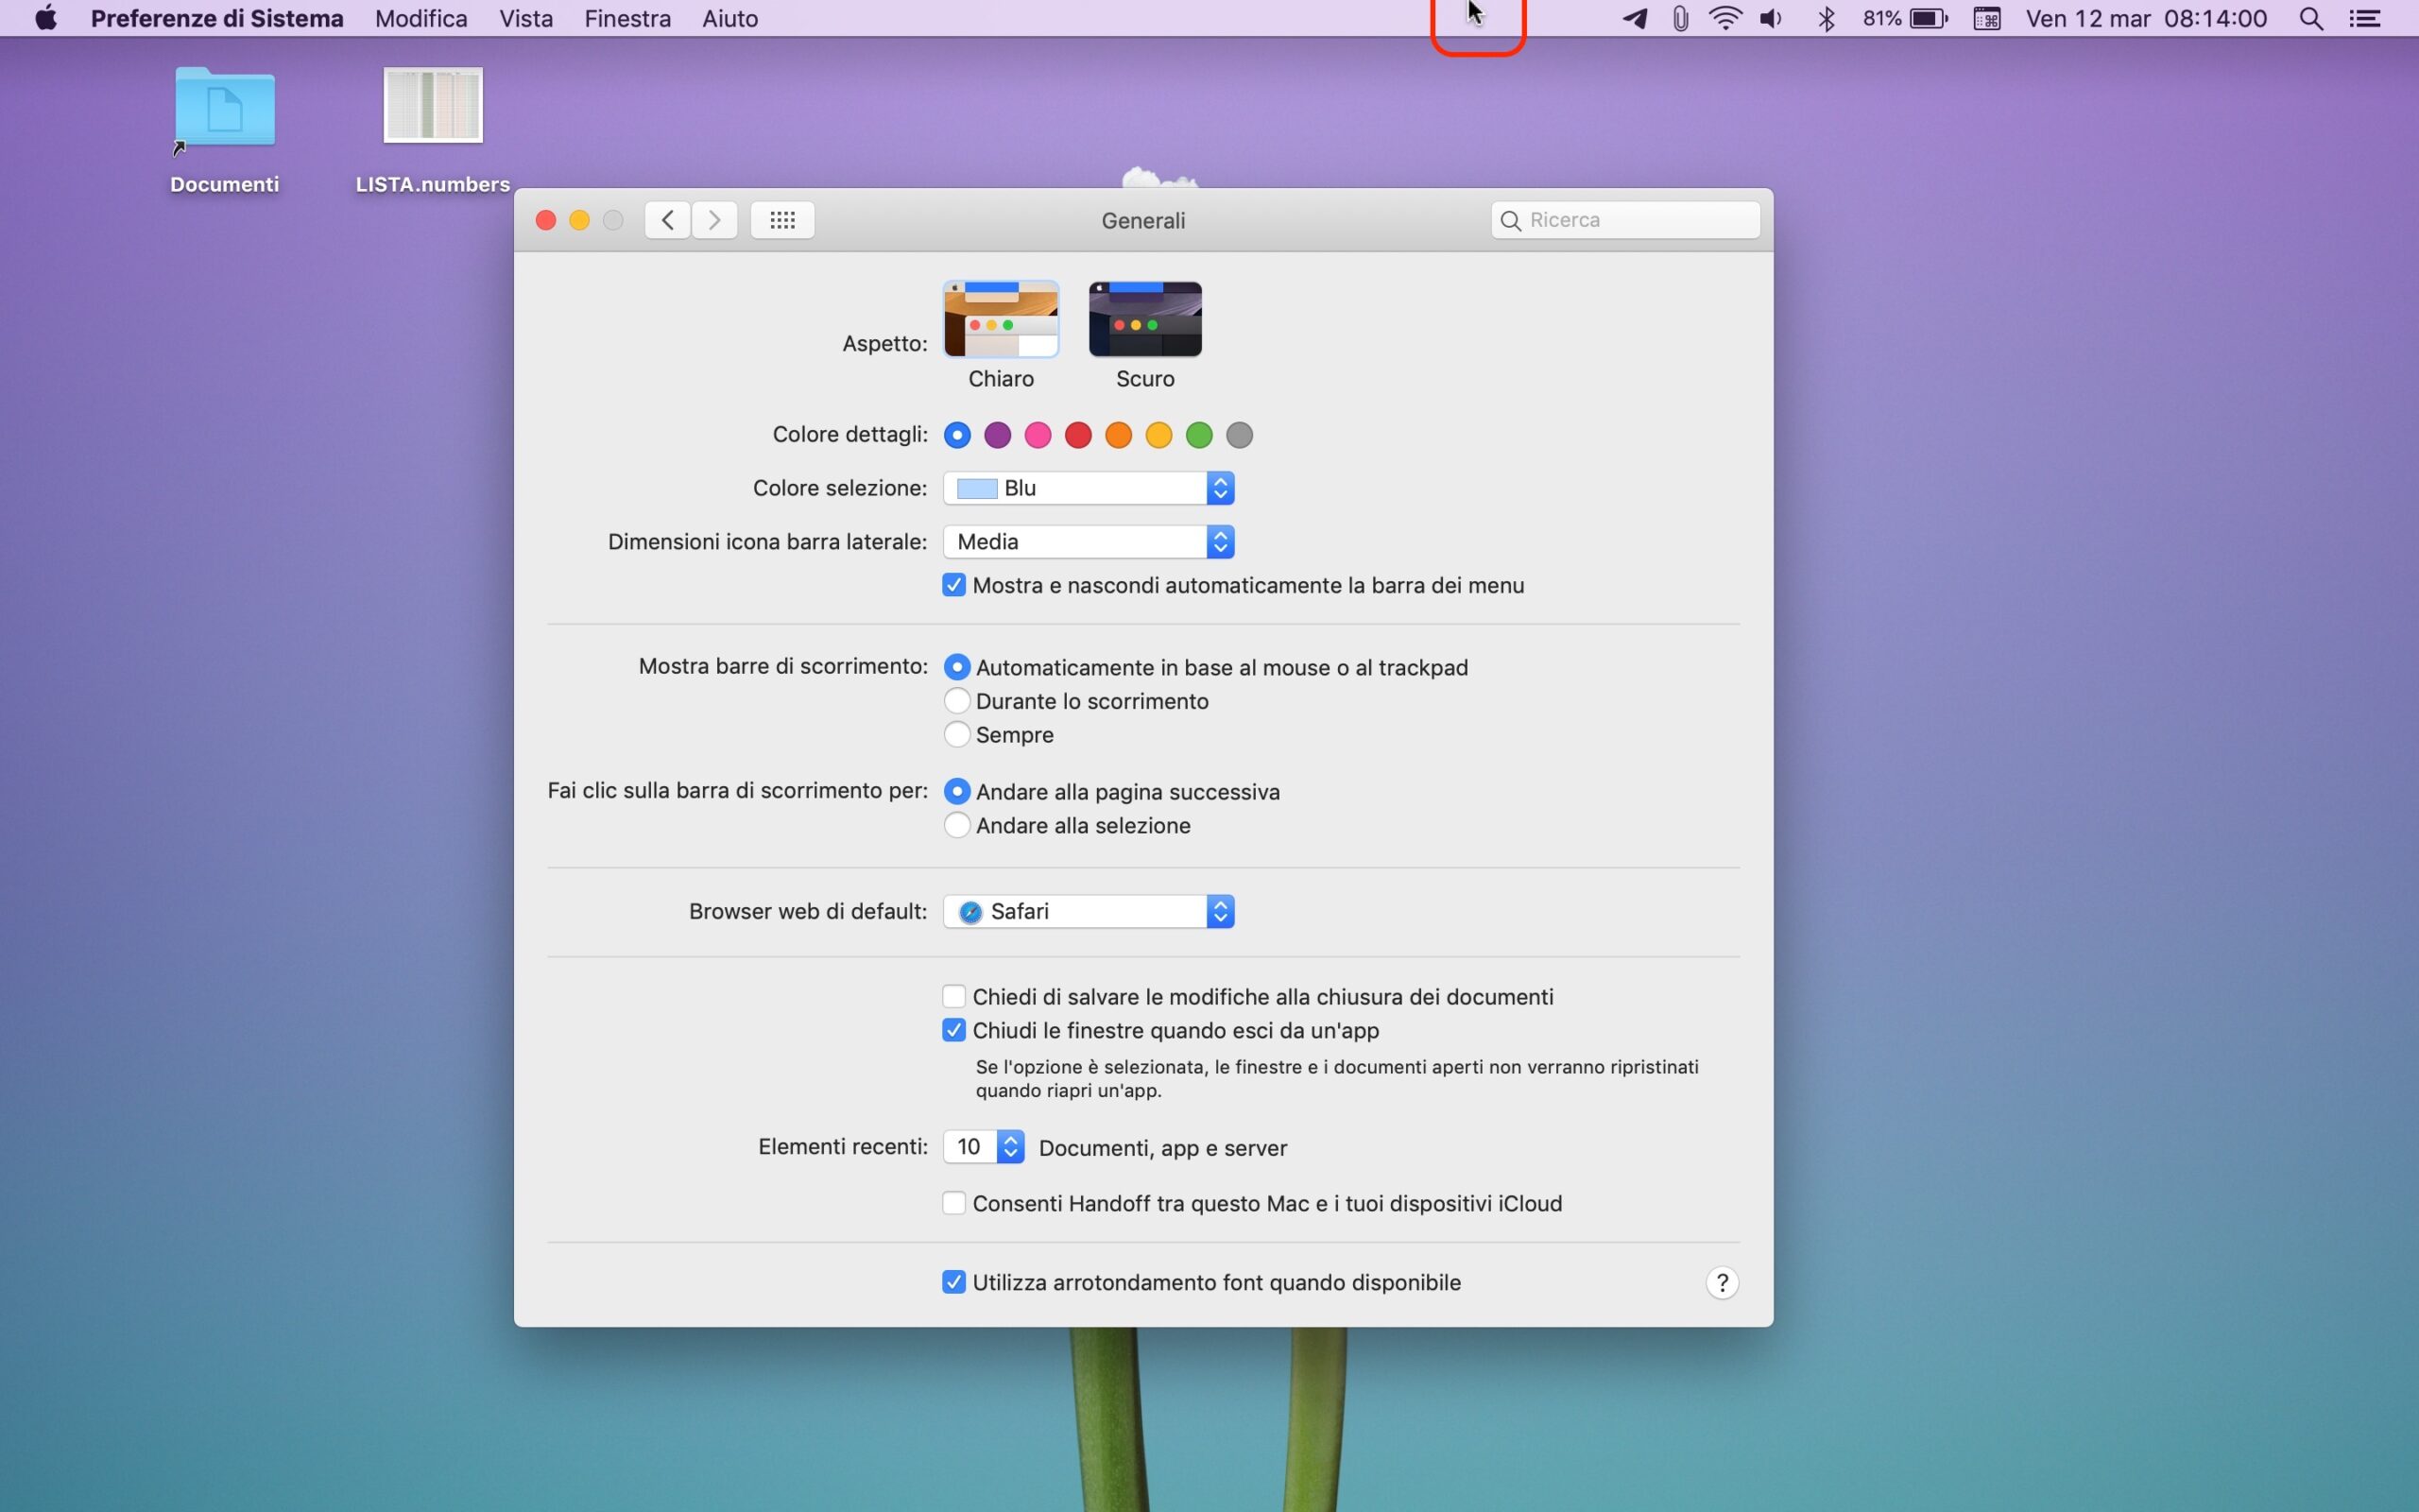This screenshot has width=2419, height=1512.
Task: Click the show all preferences grid icon
Action: pyautogui.click(x=781, y=220)
